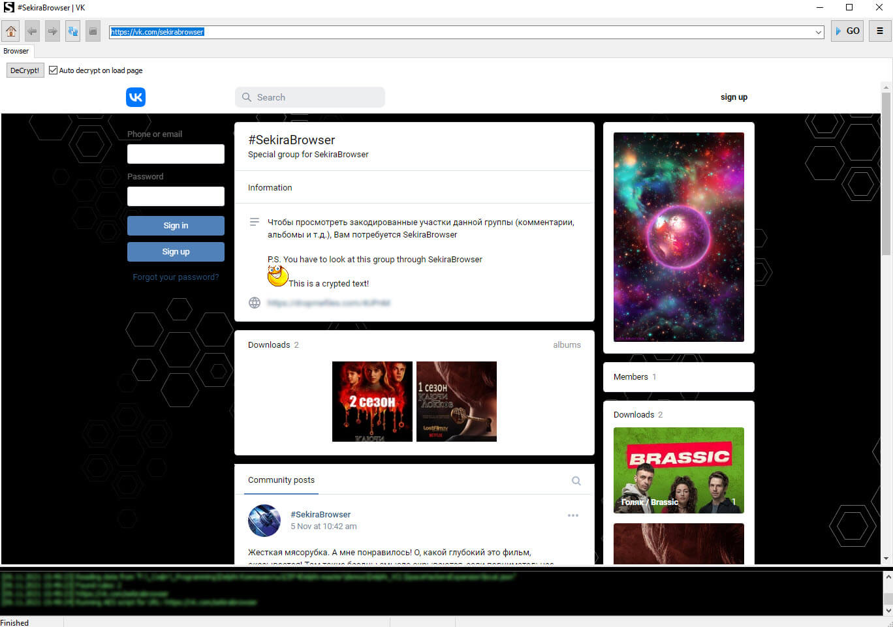Image resolution: width=893 pixels, height=627 pixels.
Task: Navigate back with the left arrow icon
Action: pyautogui.click(x=32, y=31)
